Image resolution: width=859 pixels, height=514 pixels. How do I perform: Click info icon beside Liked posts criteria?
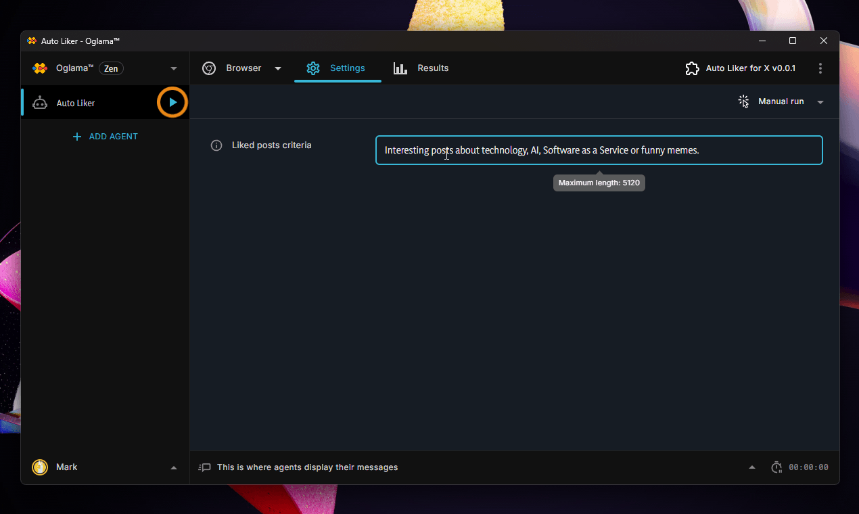216,145
